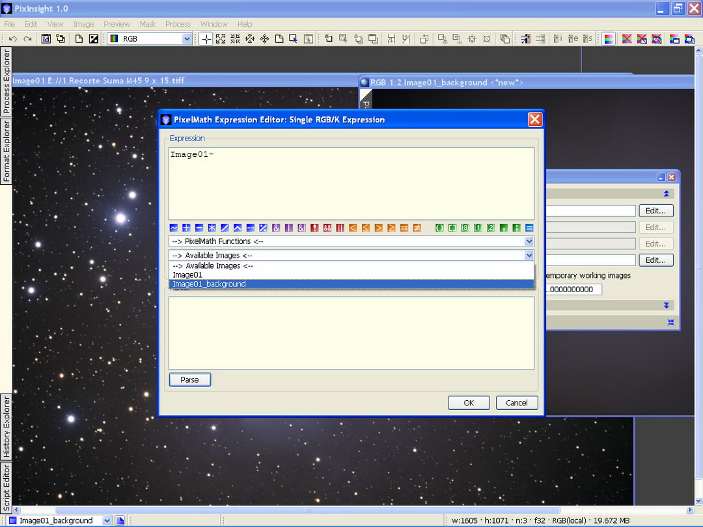Open the Preview menu

(117, 24)
